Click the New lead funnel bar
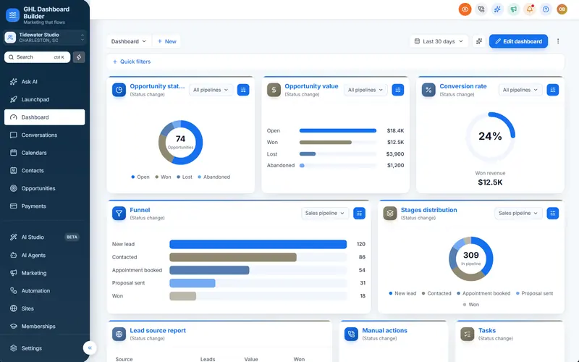The width and height of the screenshot is (579, 362). pyautogui.click(x=258, y=244)
